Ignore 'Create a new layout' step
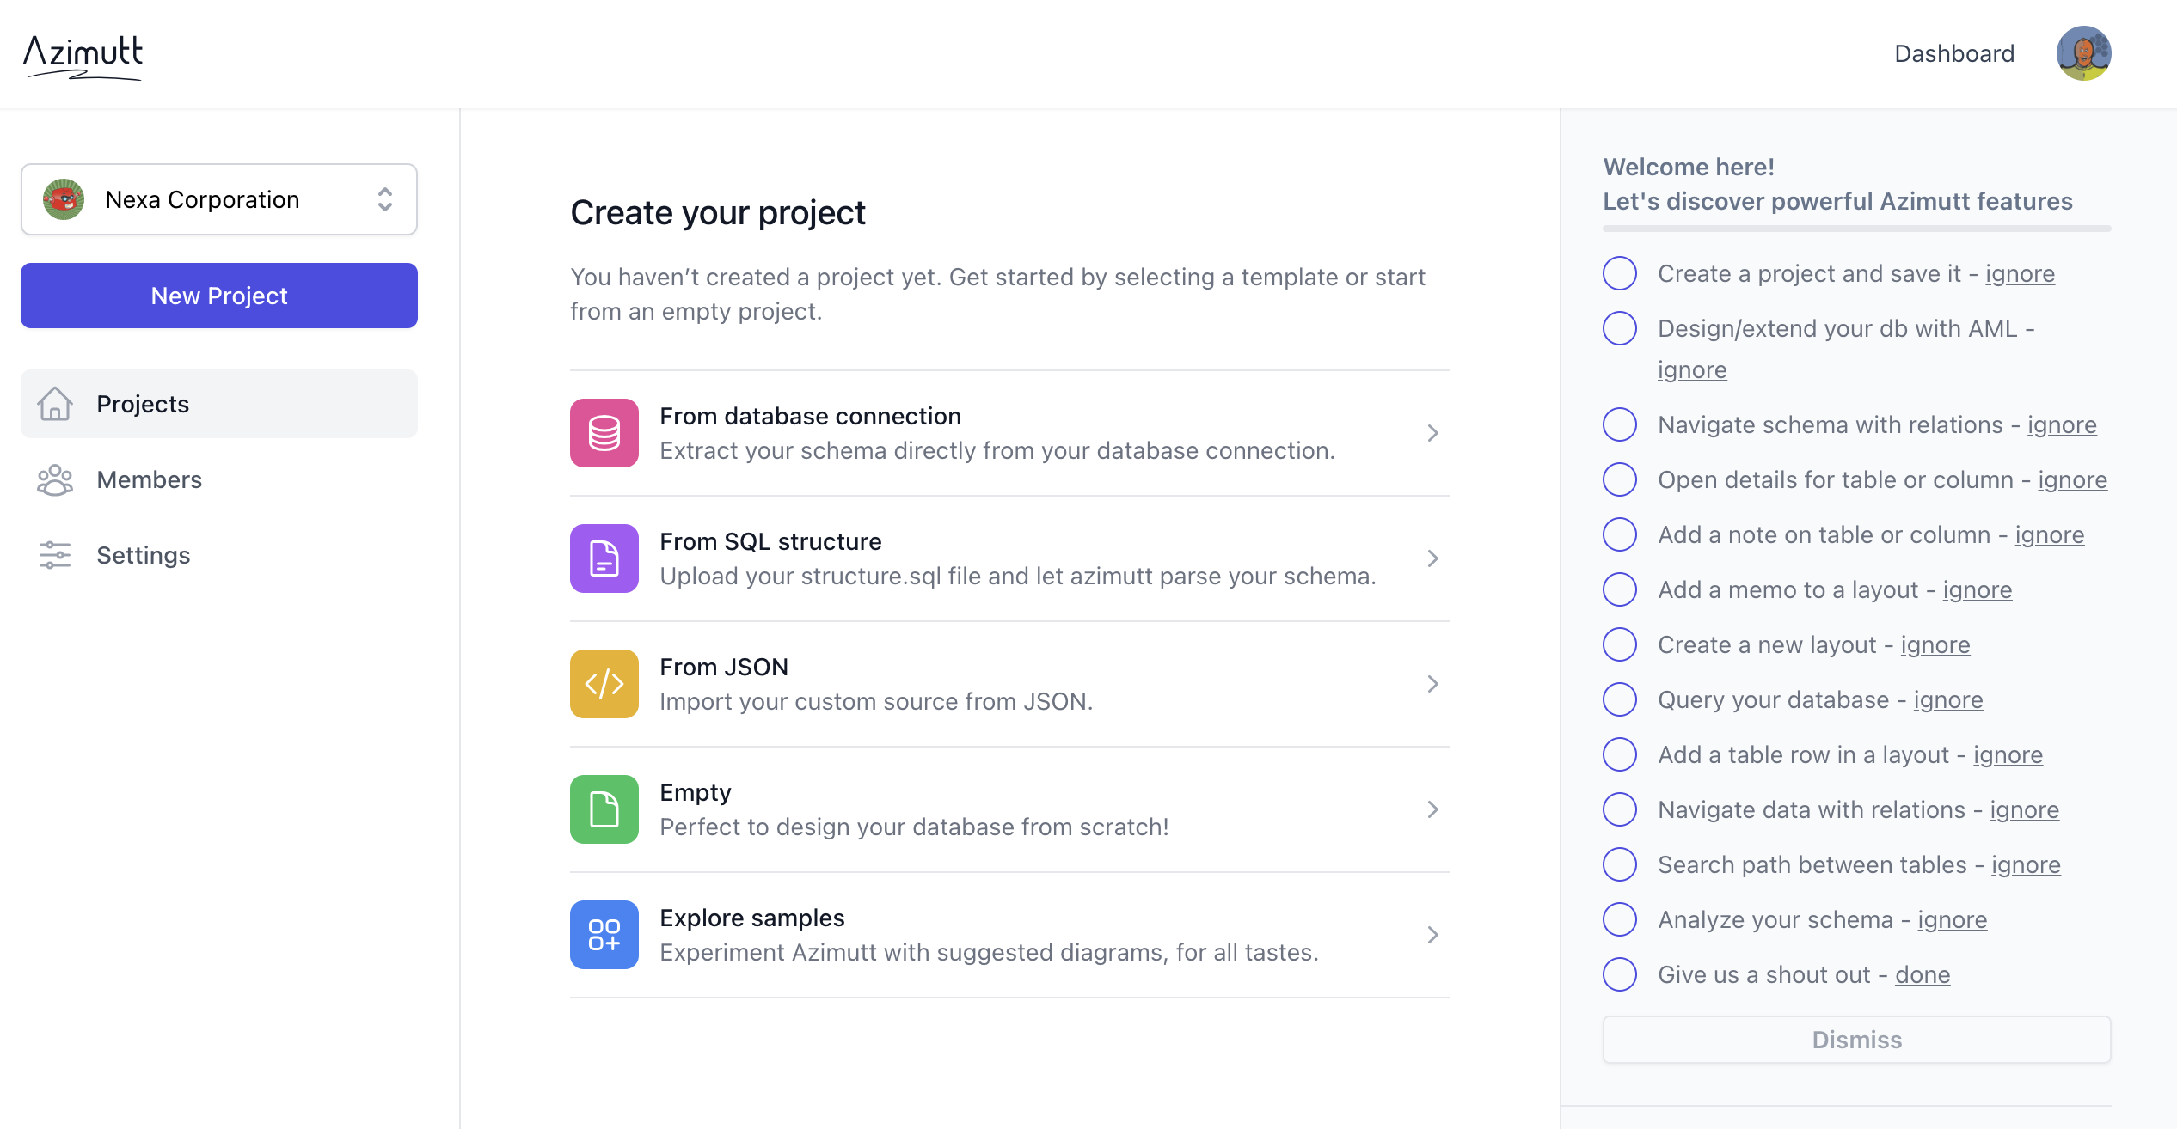2177x1129 pixels. click(x=1935, y=645)
